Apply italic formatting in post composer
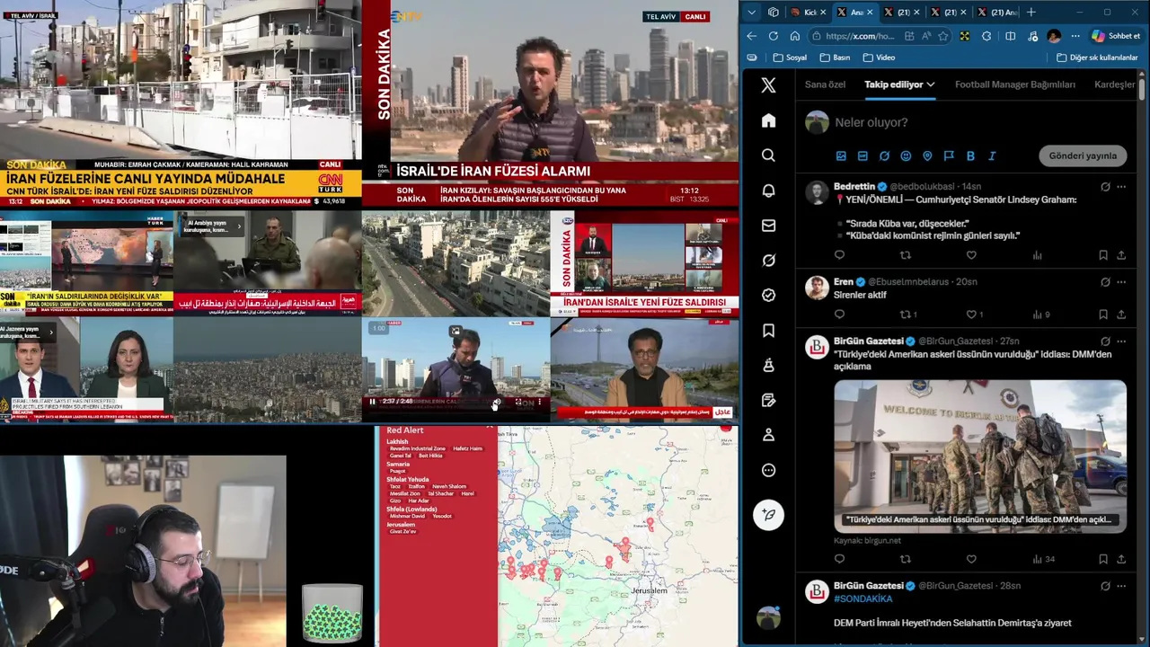This screenshot has width=1150, height=647. tap(992, 155)
